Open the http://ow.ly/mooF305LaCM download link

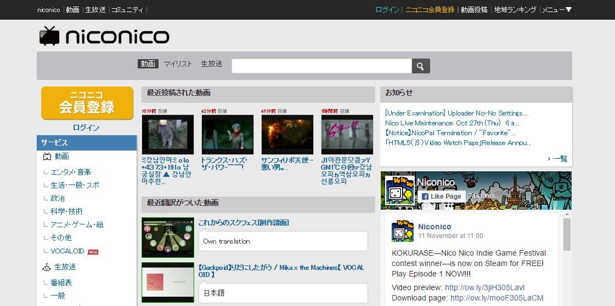click(x=497, y=298)
